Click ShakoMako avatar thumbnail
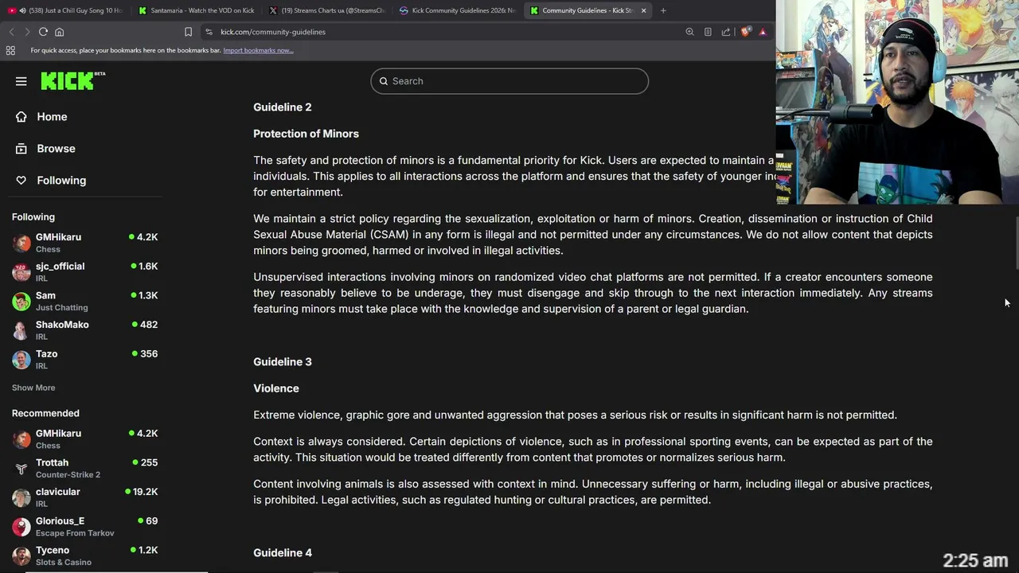Screen dimensions: 1019x573 [x=21, y=330]
